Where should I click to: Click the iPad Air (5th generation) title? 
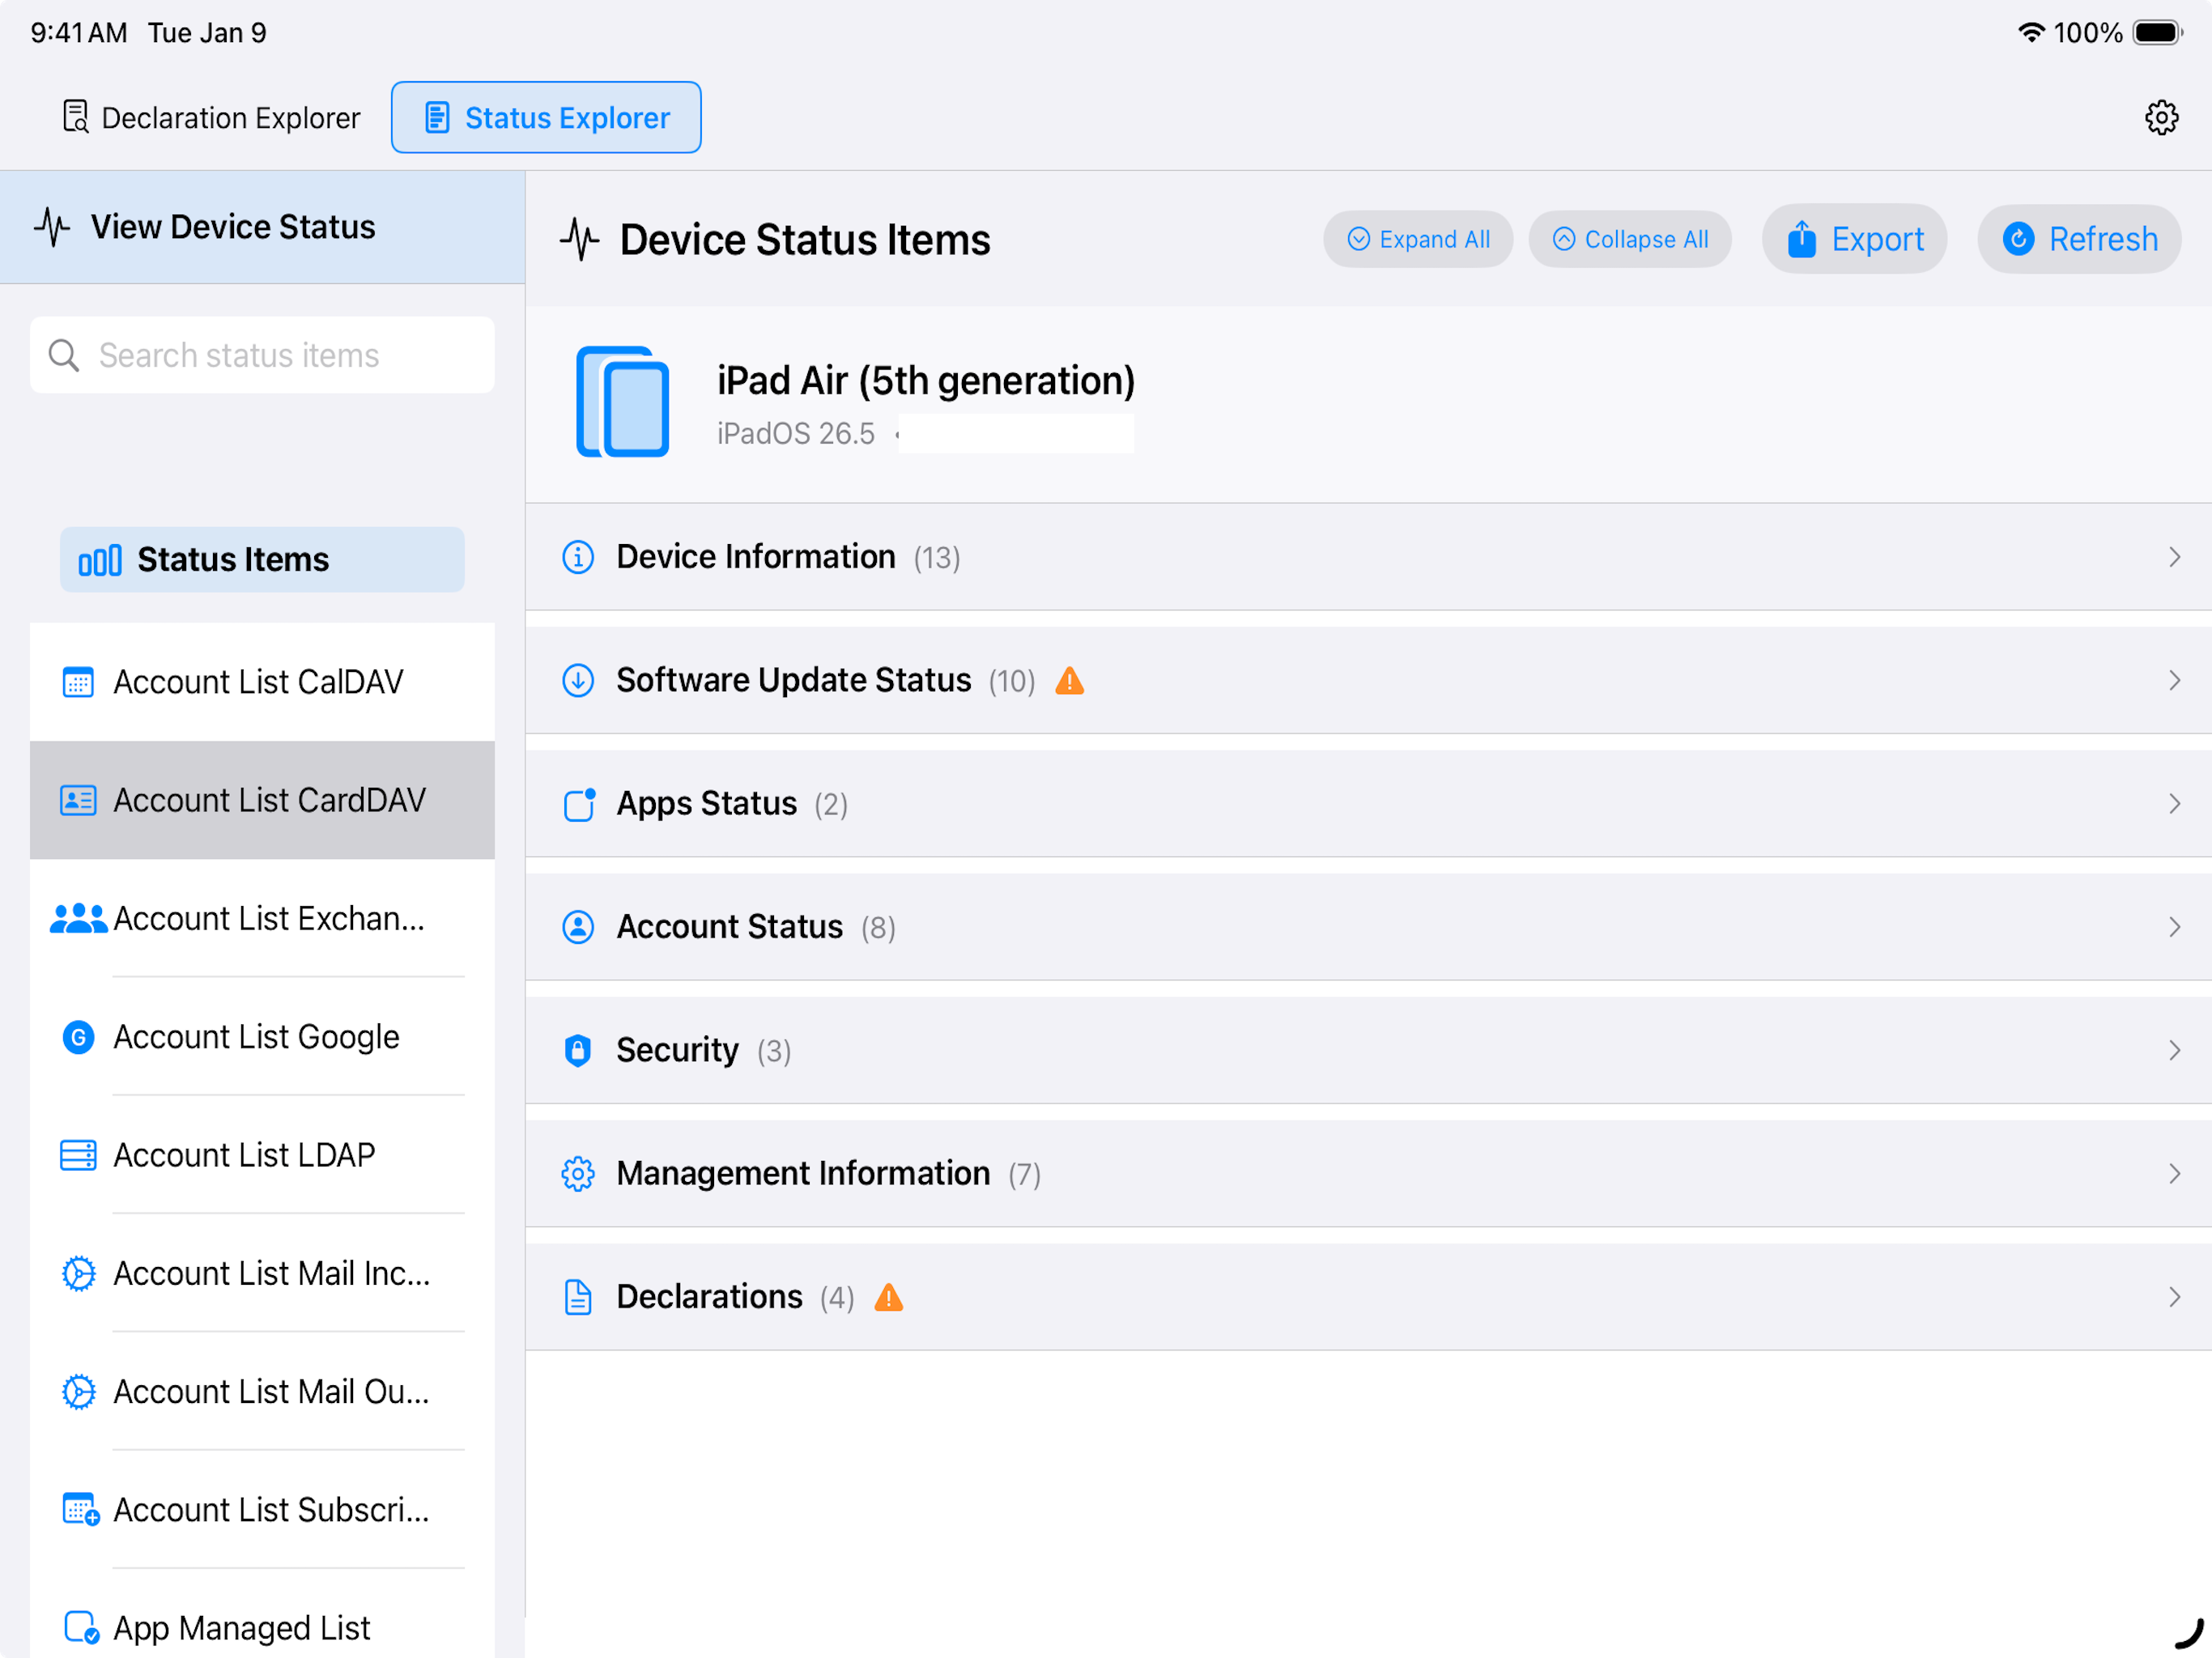click(x=926, y=381)
